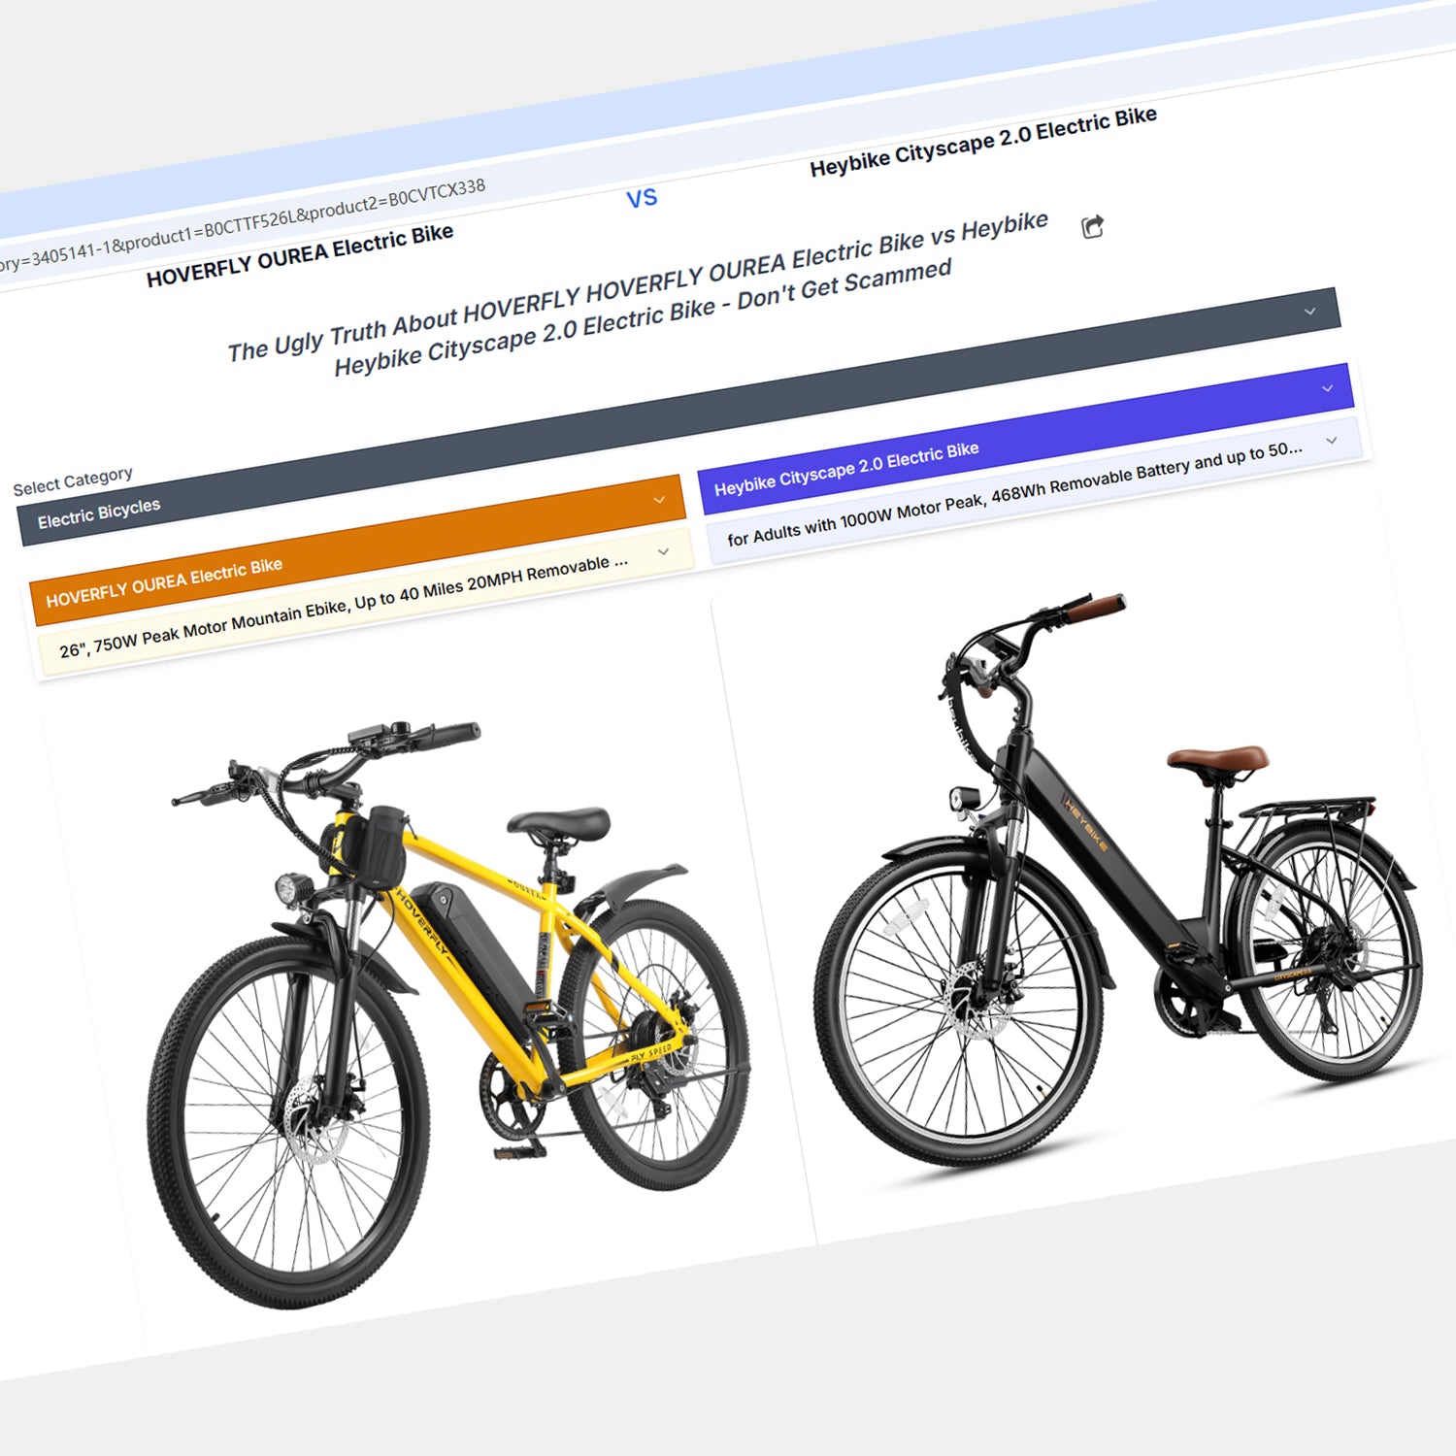Click Heybike Cityscape 2.0 Electric Bike heading

click(x=983, y=142)
